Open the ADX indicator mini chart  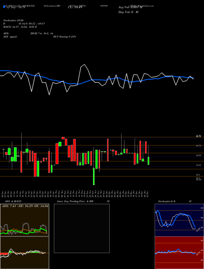[x=24, y=220]
